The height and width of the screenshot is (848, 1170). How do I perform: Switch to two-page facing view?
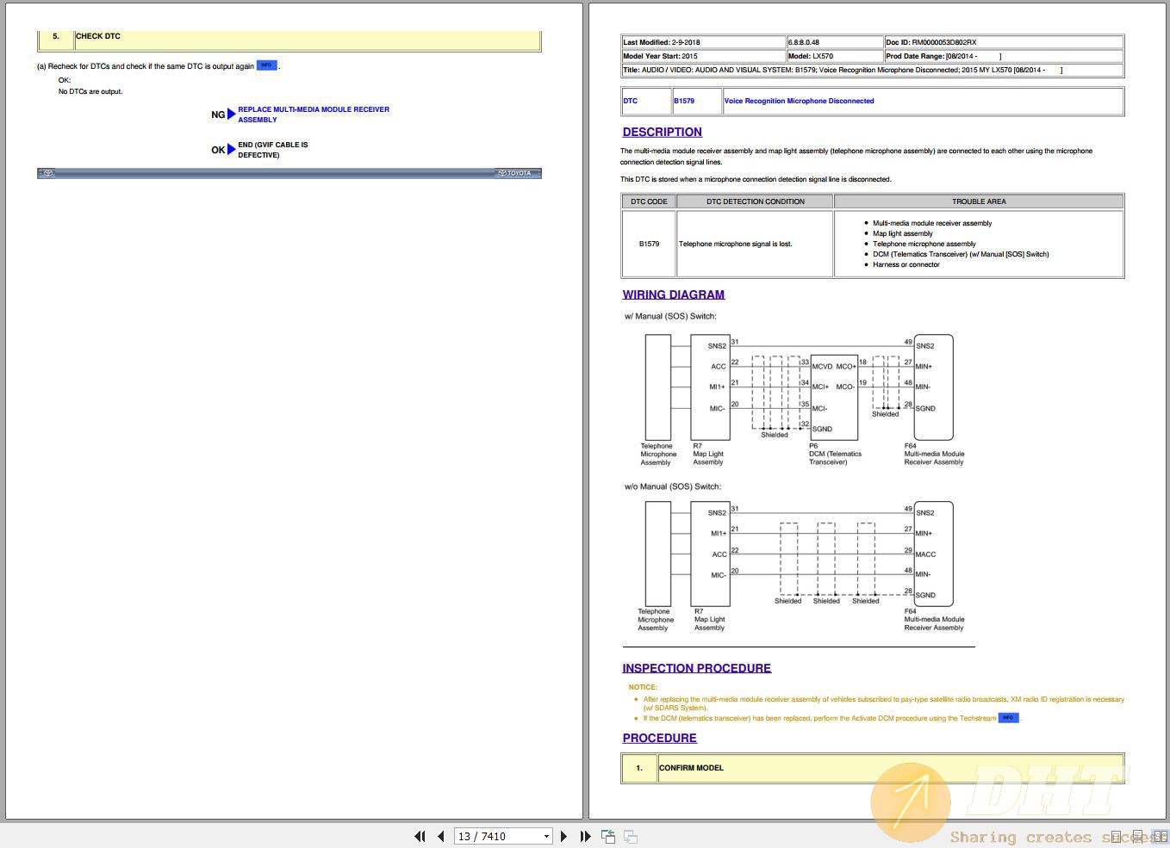[x=1160, y=836]
